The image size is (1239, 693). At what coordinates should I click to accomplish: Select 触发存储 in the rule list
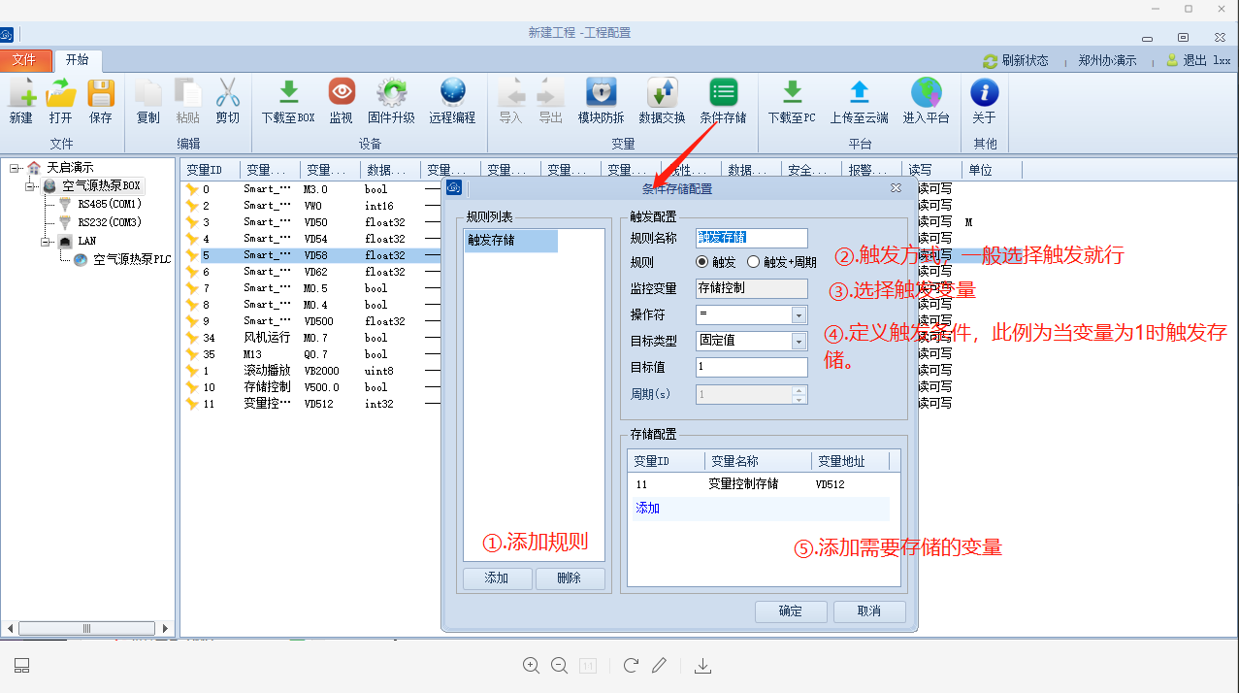point(510,241)
